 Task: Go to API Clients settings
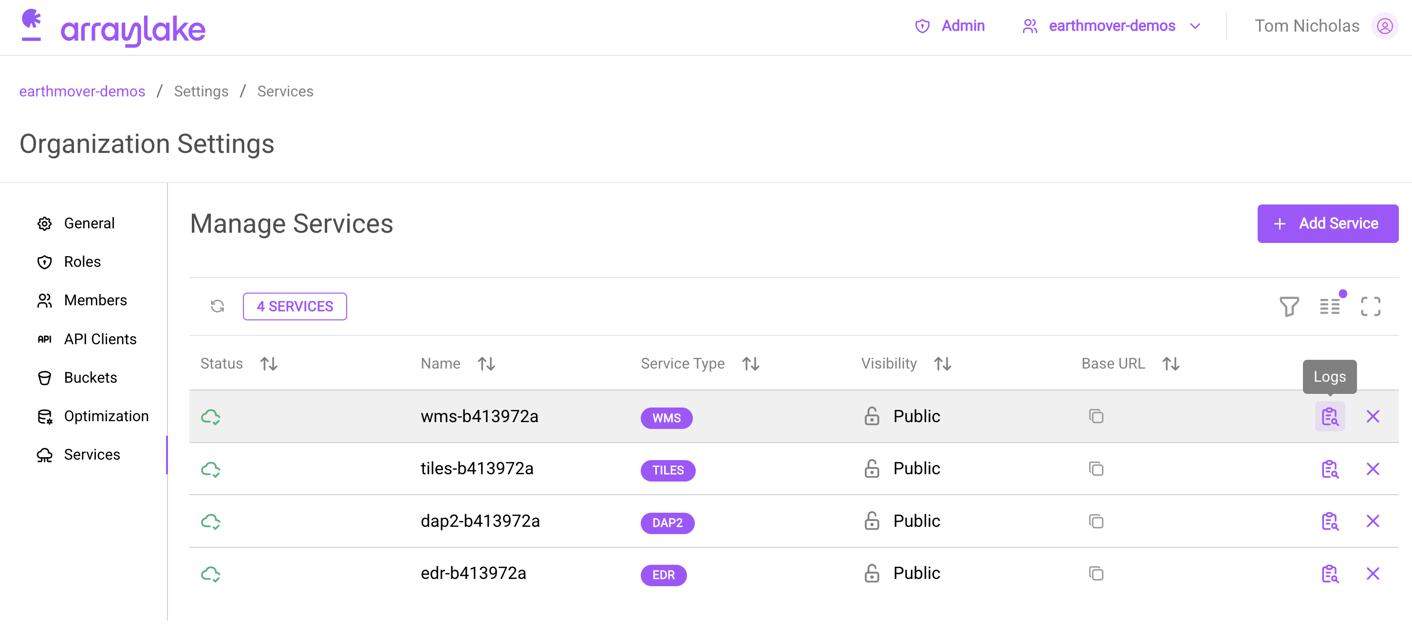tap(100, 339)
